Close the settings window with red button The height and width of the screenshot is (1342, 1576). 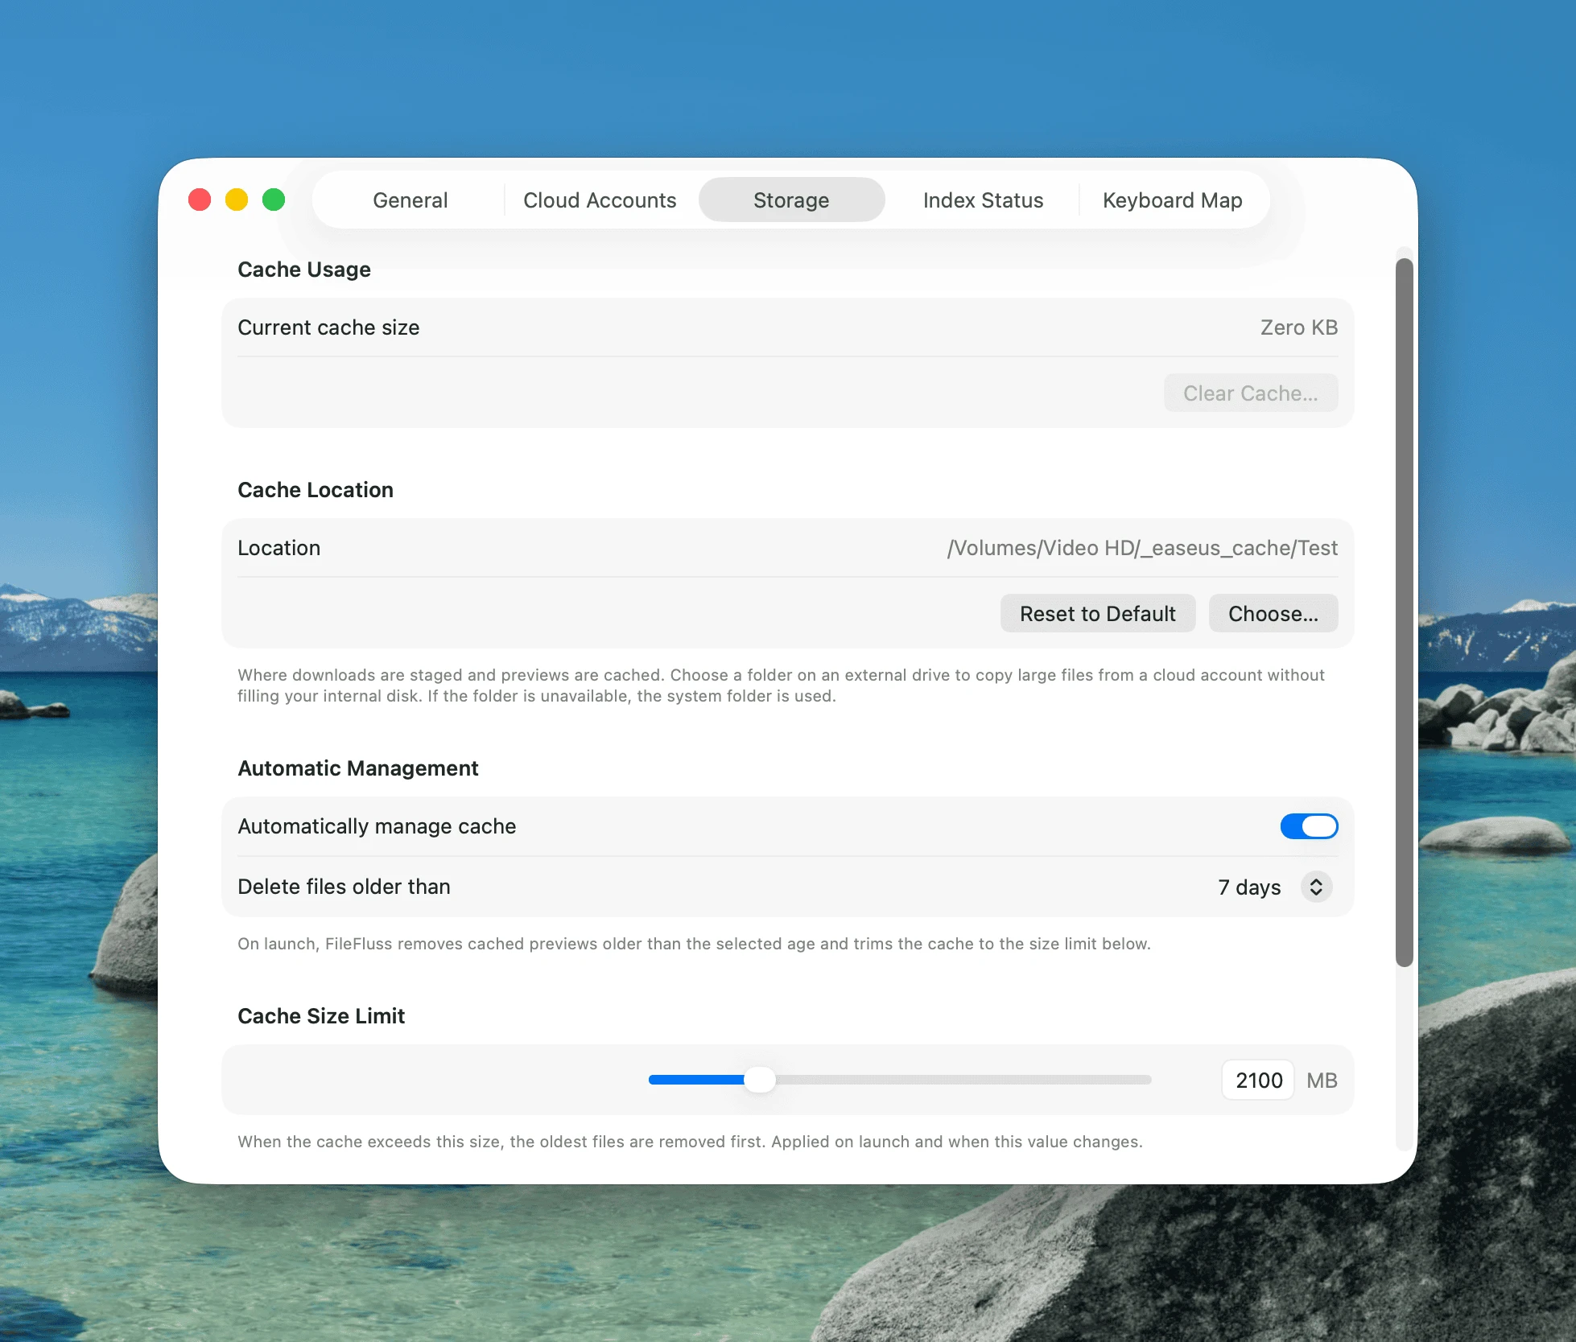[x=200, y=200]
